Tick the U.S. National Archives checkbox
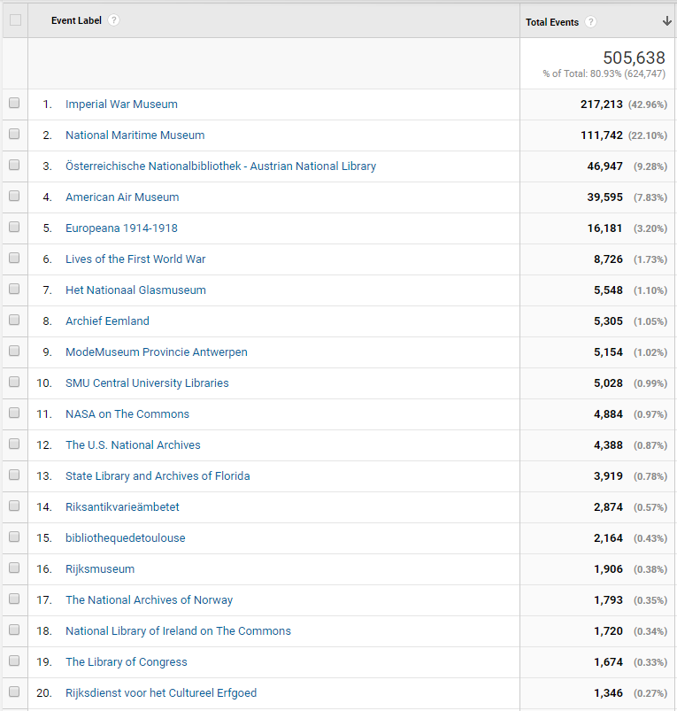677x711 pixels. (x=14, y=444)
